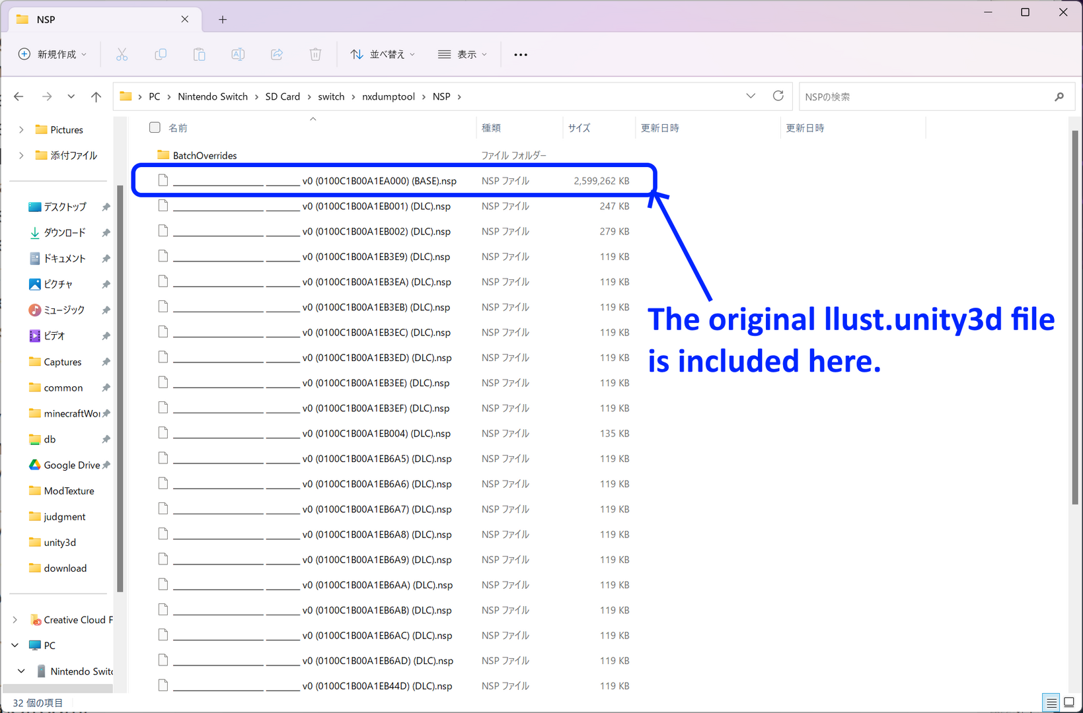Toggle the select-all checkbox in header

(x=155, y=127)
